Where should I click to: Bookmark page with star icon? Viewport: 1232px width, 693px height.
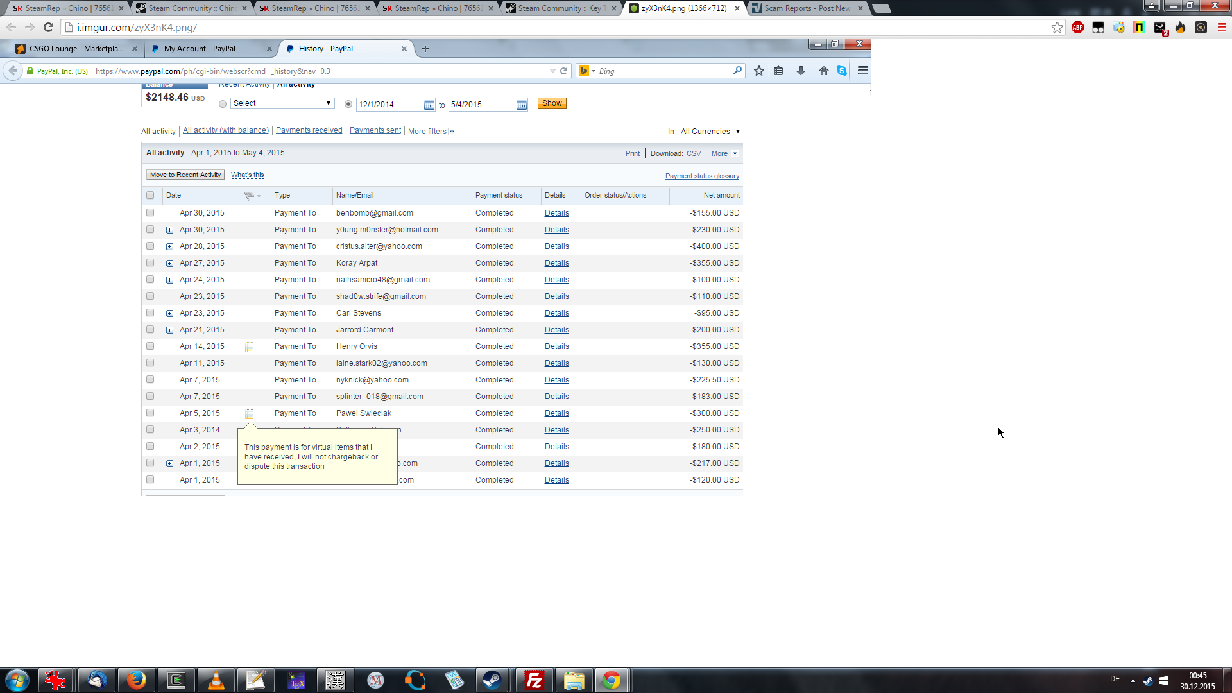coord(1057,27)
